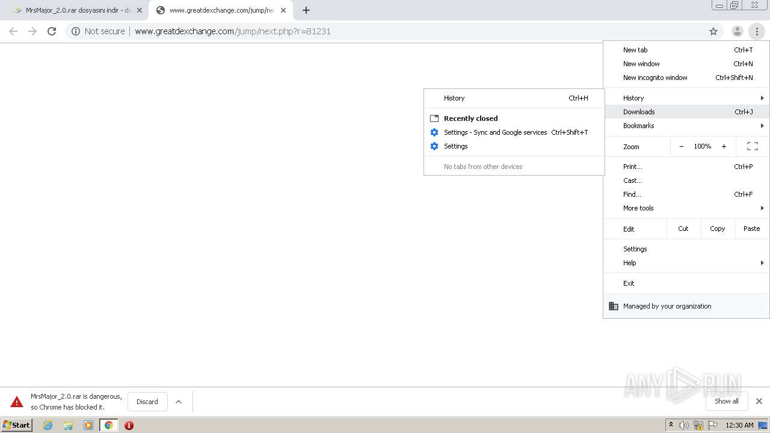Click the building icon beside Managed by
Screen dimensions: 770x433
click(x=614, y=306)
